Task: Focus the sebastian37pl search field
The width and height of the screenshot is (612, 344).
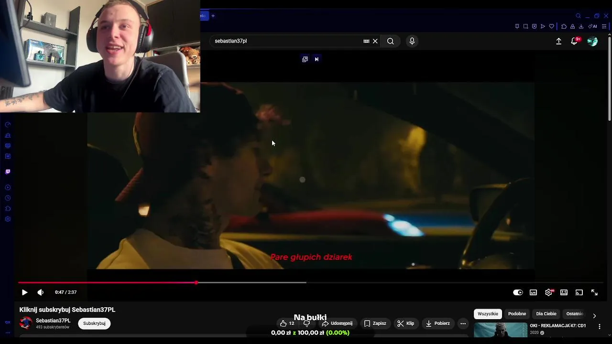Action: tap(287, 41)
